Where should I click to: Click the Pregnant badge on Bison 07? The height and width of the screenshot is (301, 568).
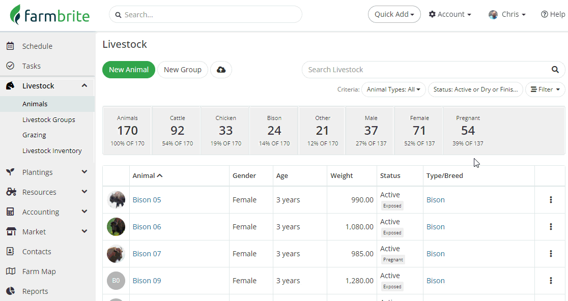[393, 259]
